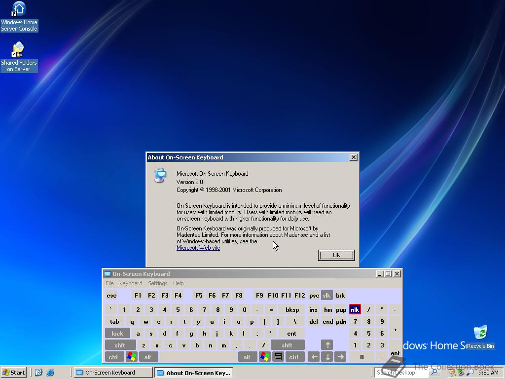Click the numpad 5 key
The image size is (505, 379).
click(368, 333)
